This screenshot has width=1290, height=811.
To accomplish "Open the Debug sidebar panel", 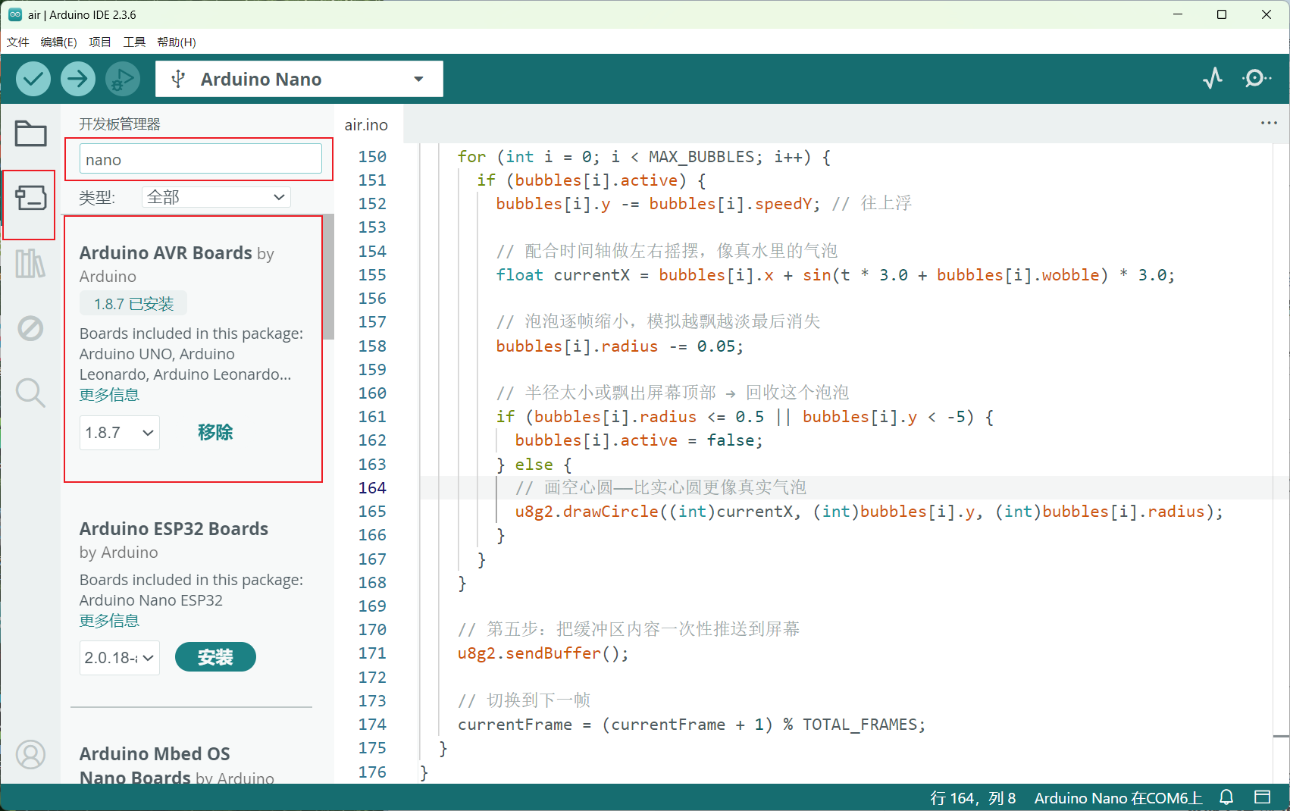I will (30, 328).
